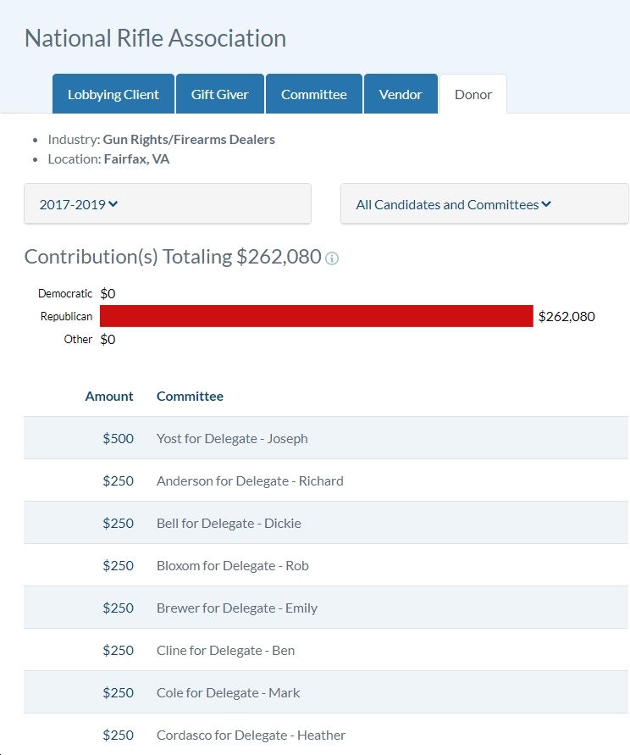Click the Gun Rights/Firearms Dealers industry text
Viewport: 630px width, 755px height.
[189, 139]
